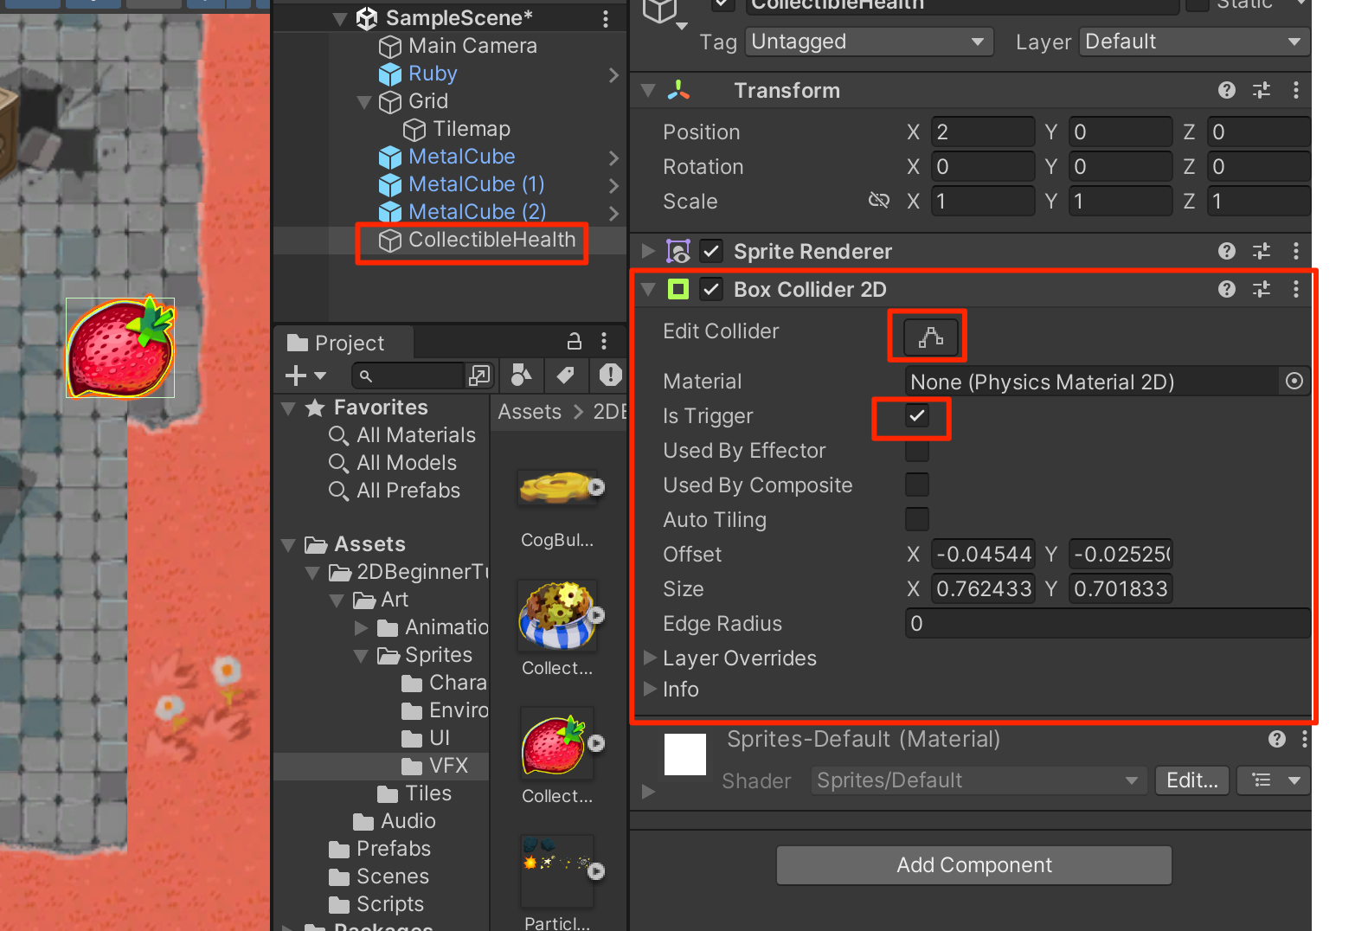Click the shader Edit... button
1355x931 pixels.
click(x=1191, y=780)
